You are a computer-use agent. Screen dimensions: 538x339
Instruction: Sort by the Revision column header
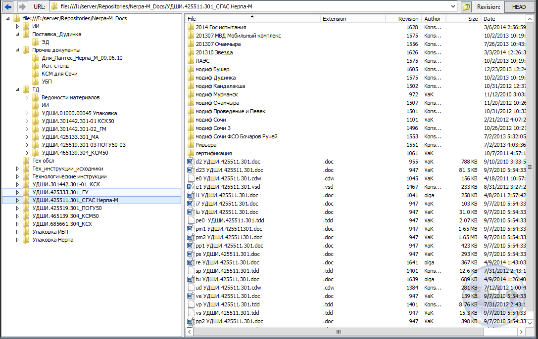[403, 19]
